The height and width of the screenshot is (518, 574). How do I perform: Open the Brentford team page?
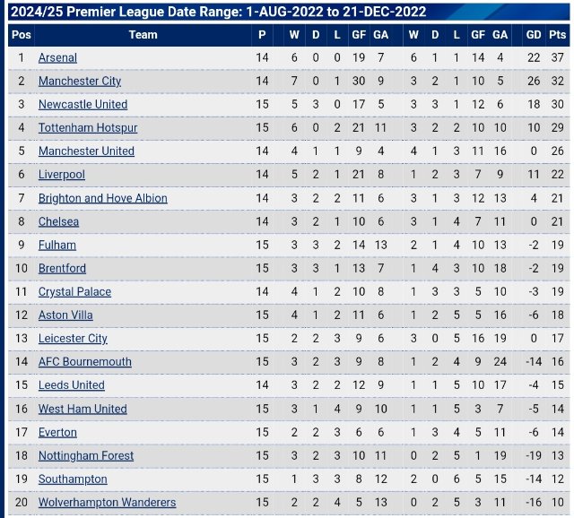(62, 268)
